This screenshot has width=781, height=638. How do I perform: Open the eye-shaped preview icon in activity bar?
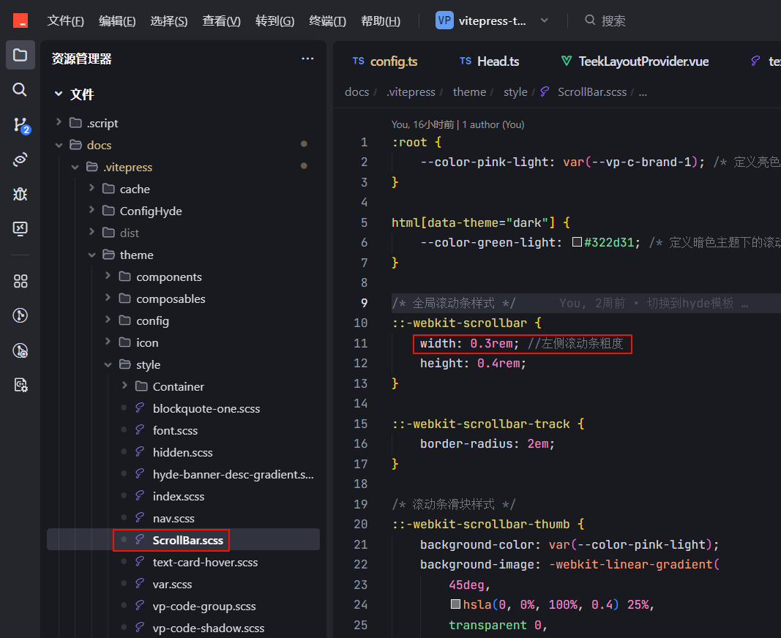pyautogui.click(x=20, y=159)
